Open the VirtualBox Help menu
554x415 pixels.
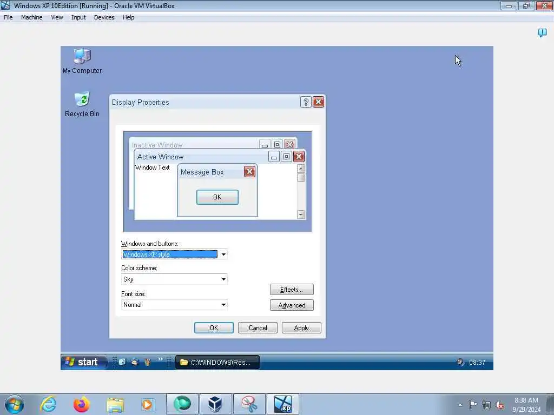[x=129, y=17]
